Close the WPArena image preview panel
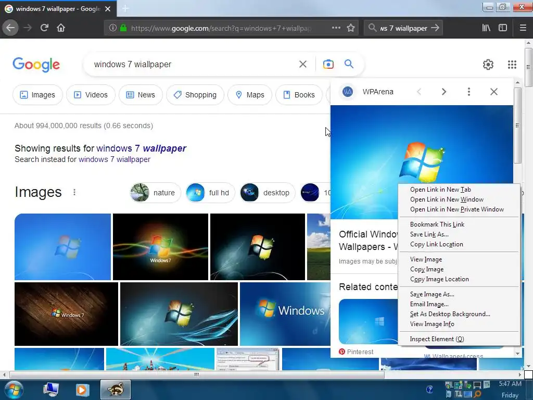This screenshot has width=533, height=400. 494,92
